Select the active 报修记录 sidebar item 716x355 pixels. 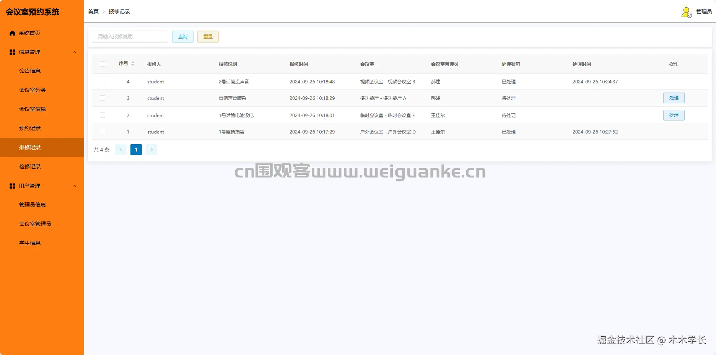[42, 147]
